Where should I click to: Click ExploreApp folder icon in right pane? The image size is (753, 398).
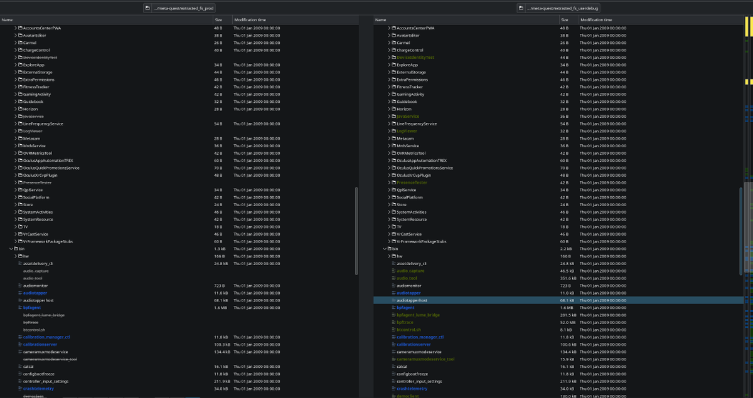pos(394,65)
